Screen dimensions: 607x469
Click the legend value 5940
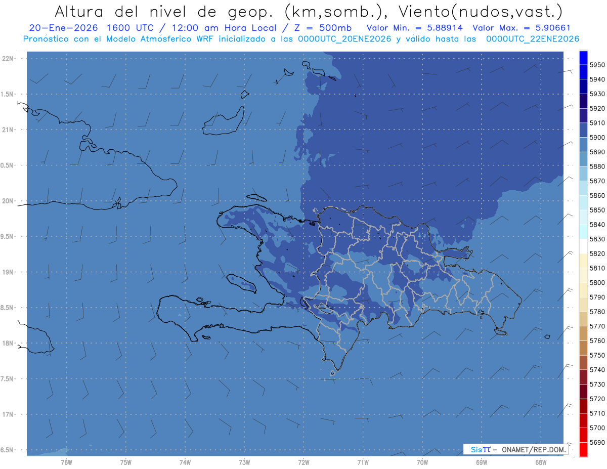pyautogui.click(x=597, y=79)
